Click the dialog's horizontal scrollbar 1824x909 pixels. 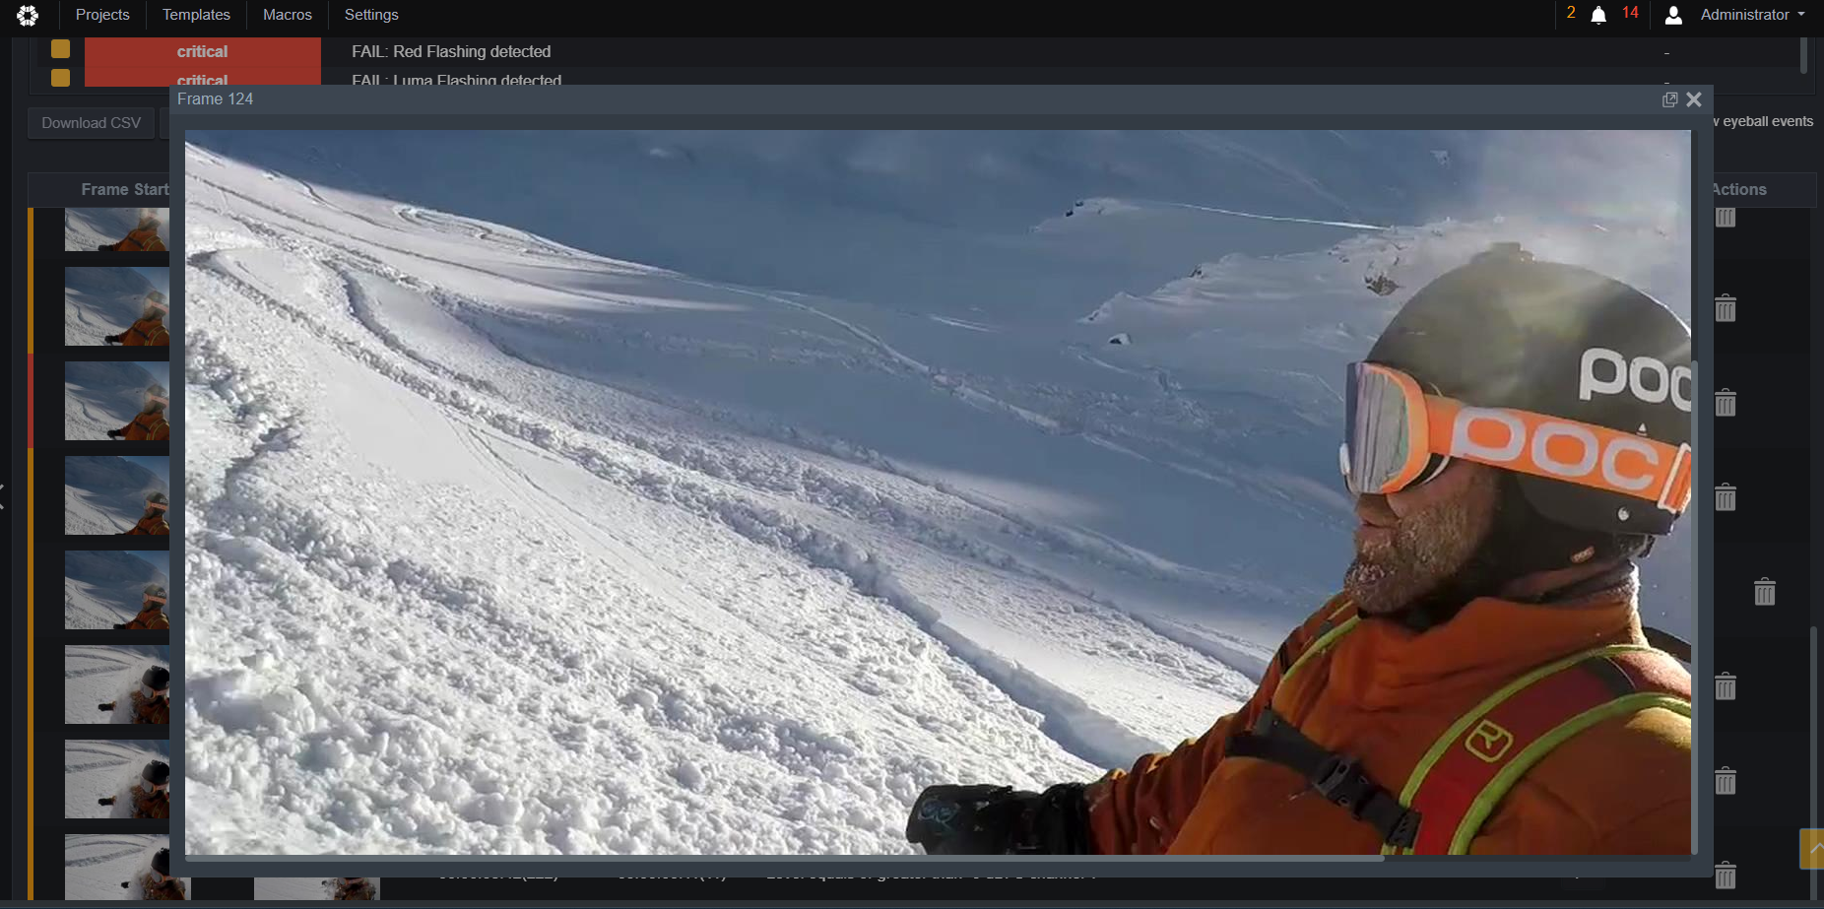[784, 859]
